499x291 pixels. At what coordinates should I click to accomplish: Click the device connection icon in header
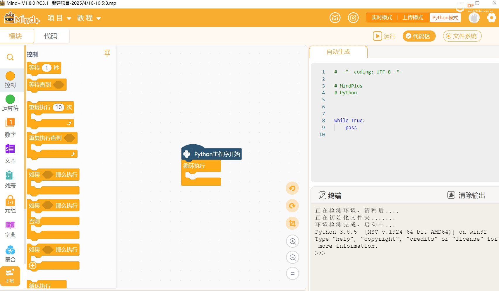pyautogui.click(x=474, y=18)
